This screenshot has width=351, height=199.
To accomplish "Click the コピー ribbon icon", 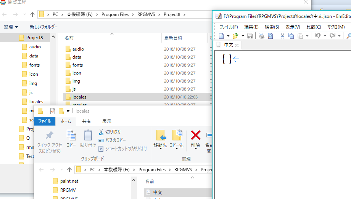I will pyautogui.click(x=71, y=139).
